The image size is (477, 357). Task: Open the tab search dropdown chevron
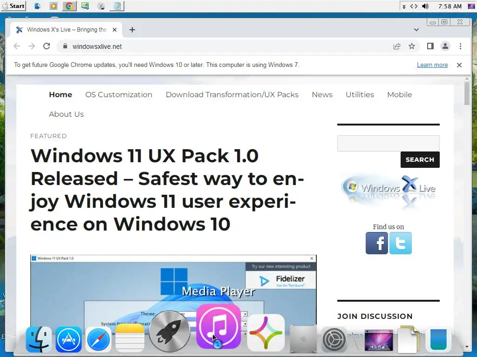pos(416,30)
